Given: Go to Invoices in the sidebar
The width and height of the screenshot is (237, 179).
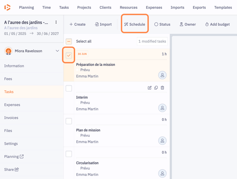Looking at the screenshot, I should tap(11, 118).
